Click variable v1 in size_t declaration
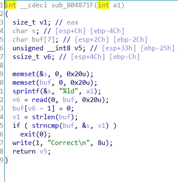This screenshot has width=178, height=182. point(43,22)
